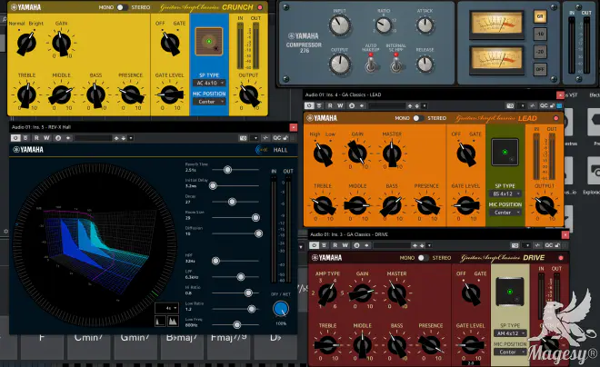The height and width of the screenshot is (367, 600).
Task: Click Gmin7 chord pad
Action: (x=135, y=346)
